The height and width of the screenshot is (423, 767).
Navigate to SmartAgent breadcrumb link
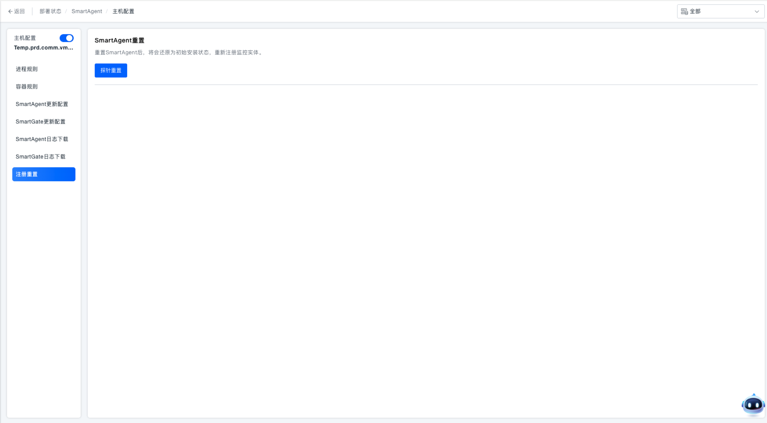coord(87,11)
